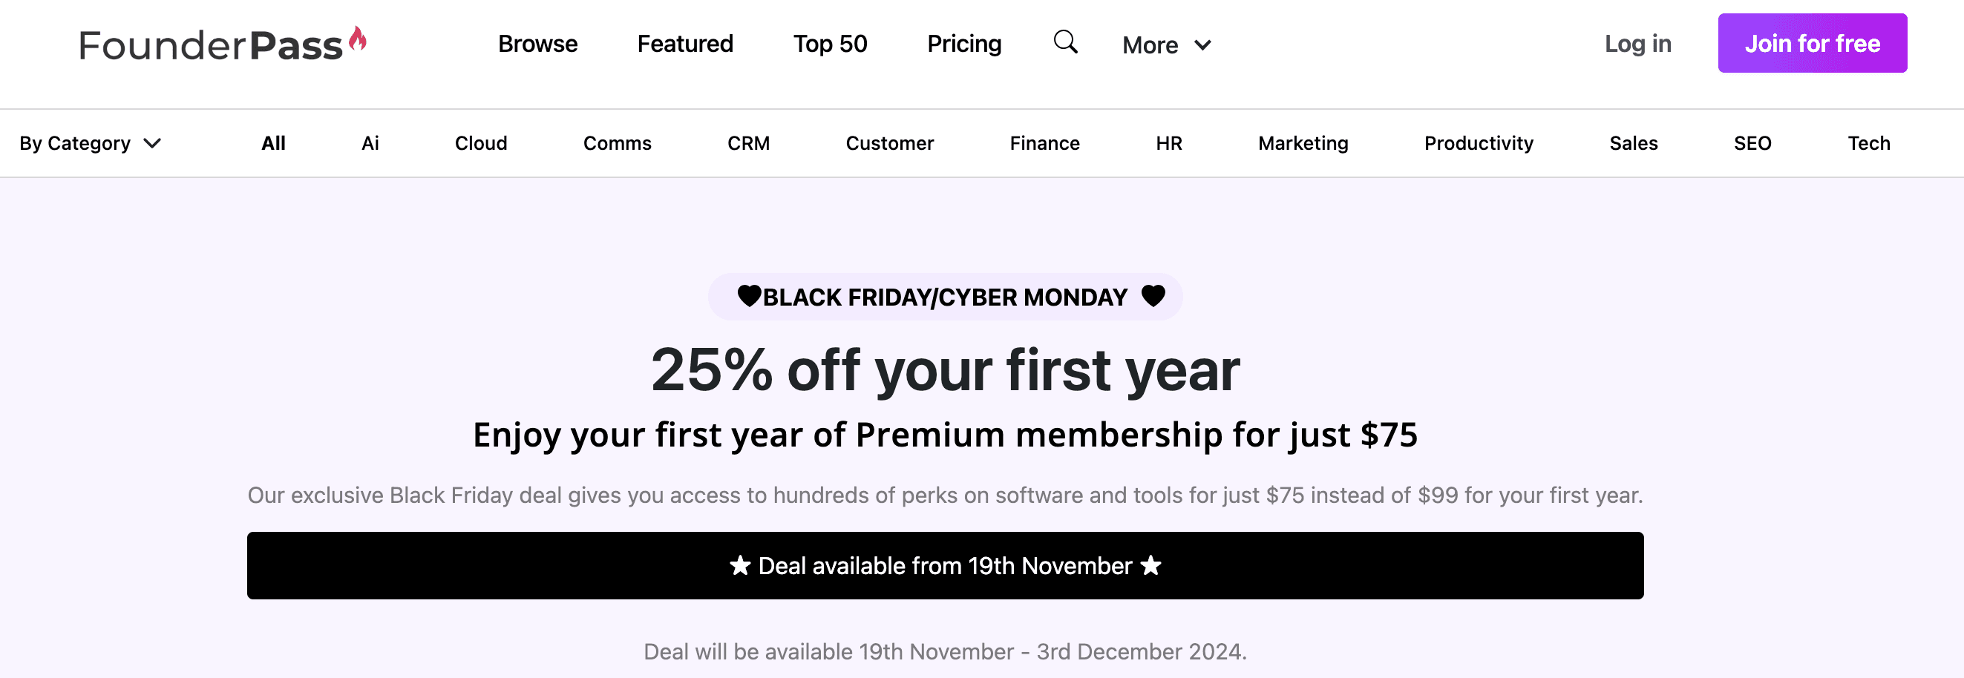Select the SEO category tab
Screen dimensions: 1964x678
pyautogui.click(x=1751, y=143)
